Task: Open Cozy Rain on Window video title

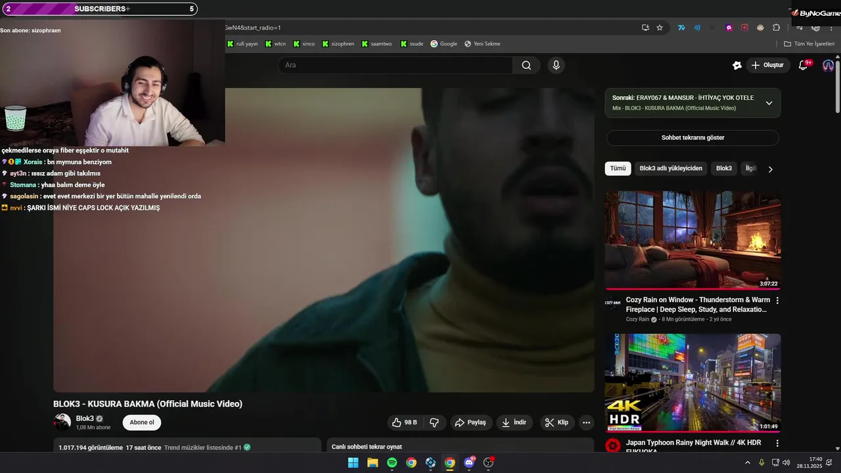Action: (697, 305)
